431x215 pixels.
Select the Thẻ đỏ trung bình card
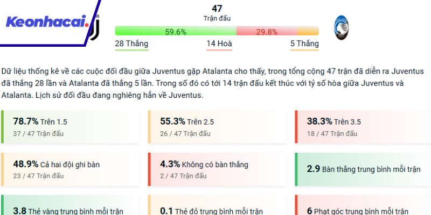(215, 207)
